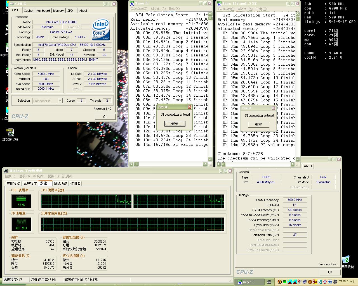Click the Safely Remove Hardware tray icon
The width and height of the screenshot is (358, 286).
(335, 282)
